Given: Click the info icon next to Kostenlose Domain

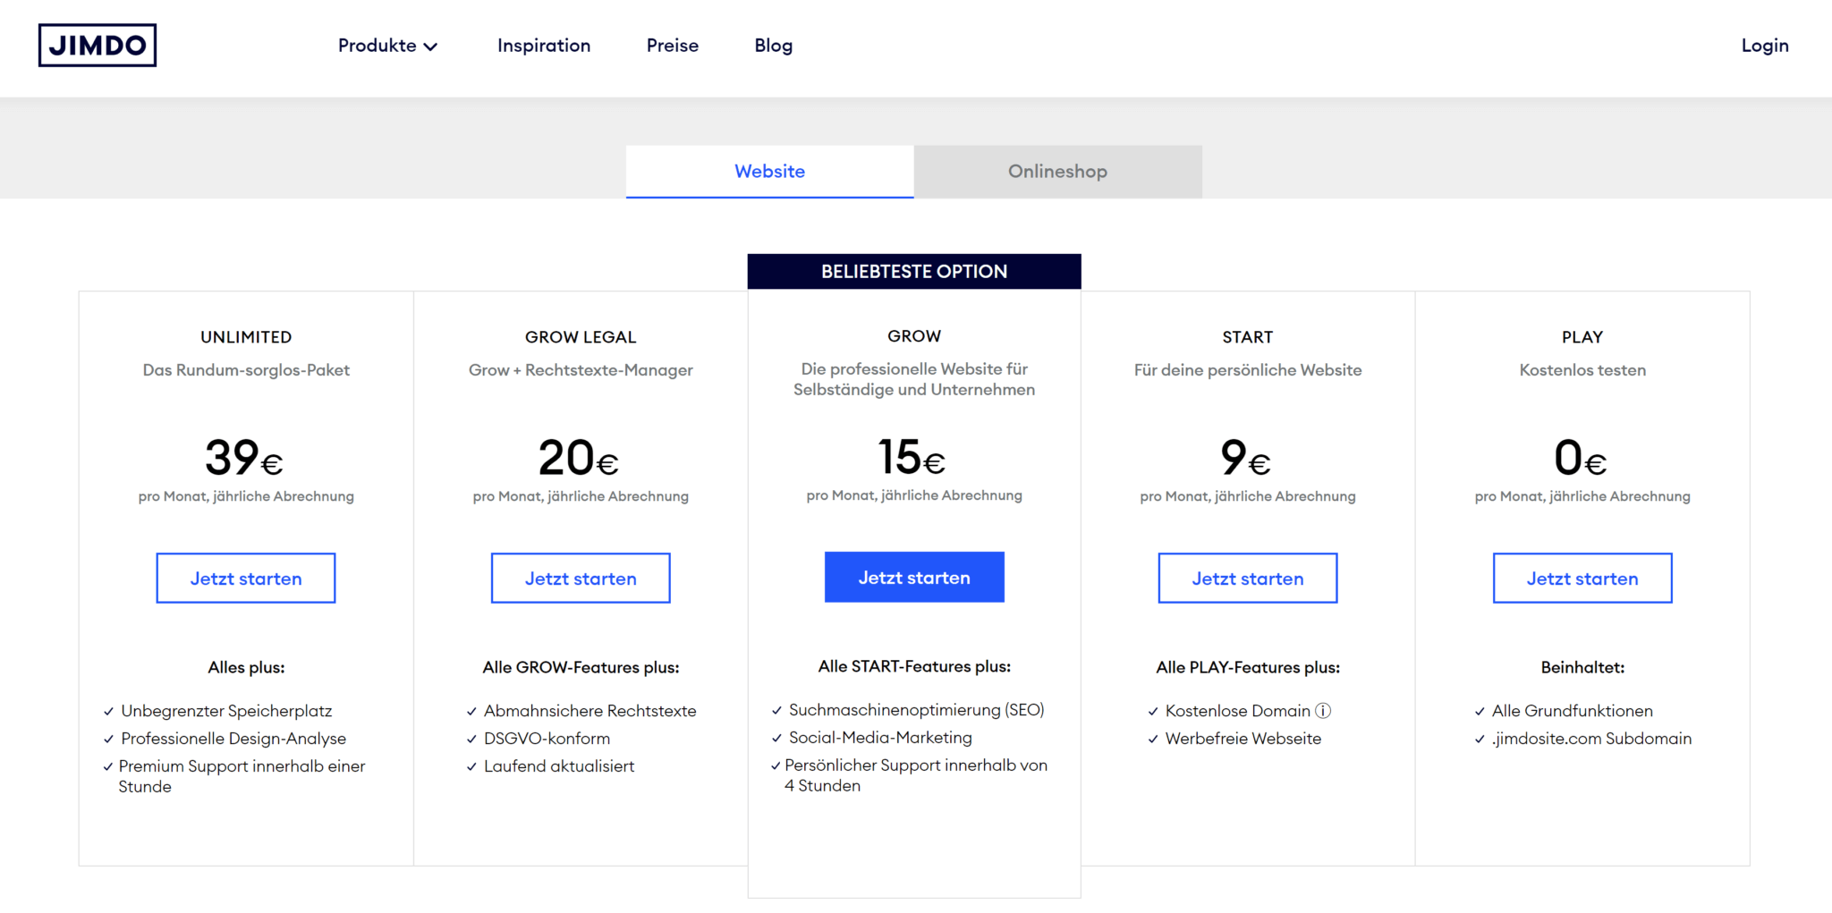Looking at the screenshot, I should pos(1323,711).
